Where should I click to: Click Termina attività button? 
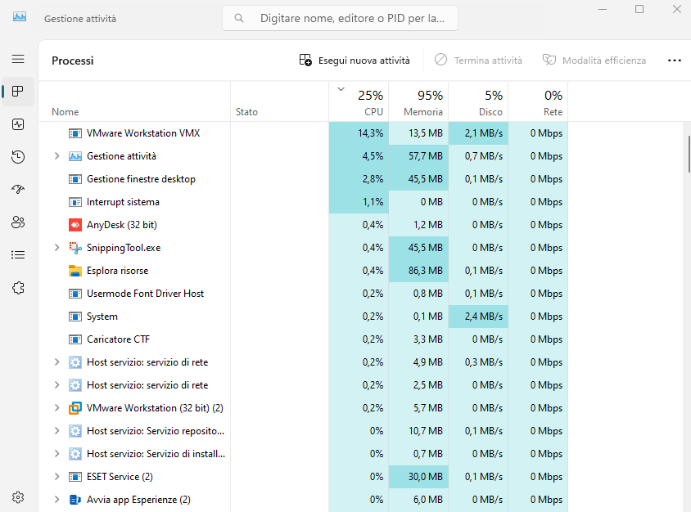click(x=478, y=61)
